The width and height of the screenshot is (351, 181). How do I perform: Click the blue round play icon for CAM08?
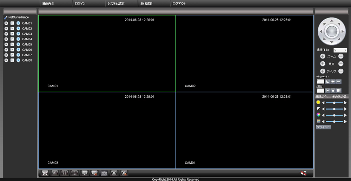point(18,60)
